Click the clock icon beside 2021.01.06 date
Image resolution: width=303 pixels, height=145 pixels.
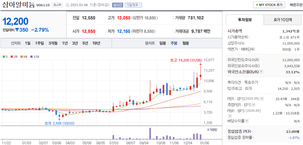pos(68,5)
